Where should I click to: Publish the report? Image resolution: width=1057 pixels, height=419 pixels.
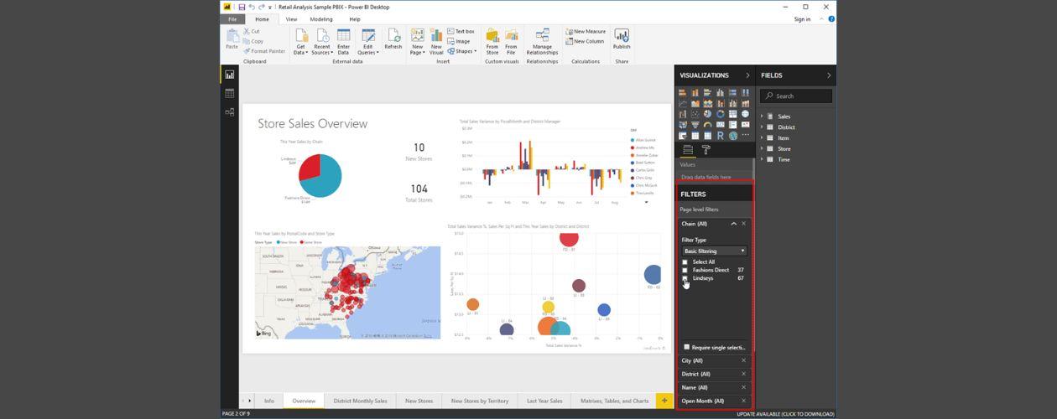point(622,39)
